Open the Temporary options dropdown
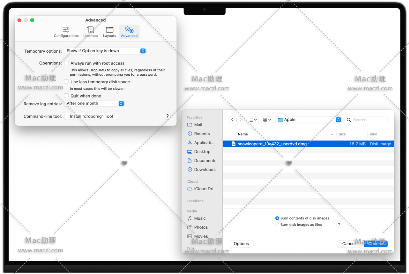The image size is (409, 274). point(105,51)
